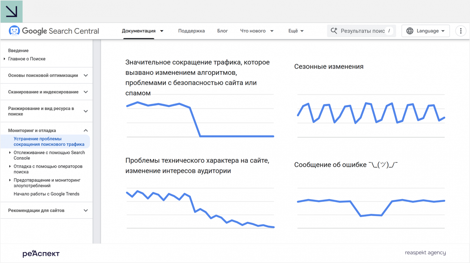Click the Google Search Central robot logo

tap(14, 31)
